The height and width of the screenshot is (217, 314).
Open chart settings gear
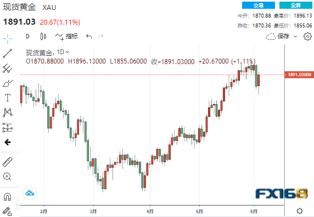coord(307,36)
